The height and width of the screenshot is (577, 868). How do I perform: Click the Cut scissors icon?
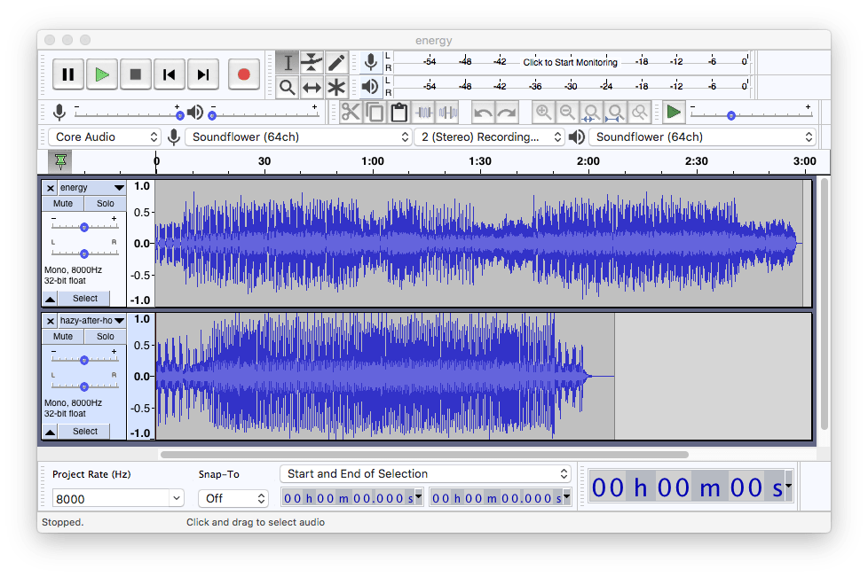(x=351, y=113)
